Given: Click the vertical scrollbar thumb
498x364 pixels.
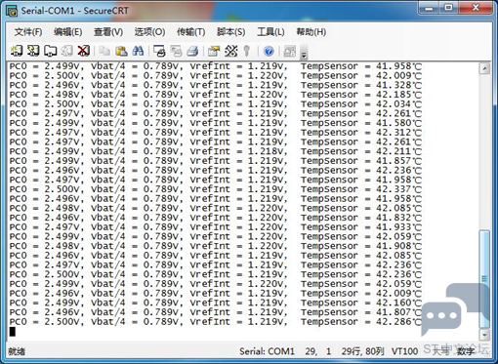Looking at the screenshot, I should (x=484, y=279).
